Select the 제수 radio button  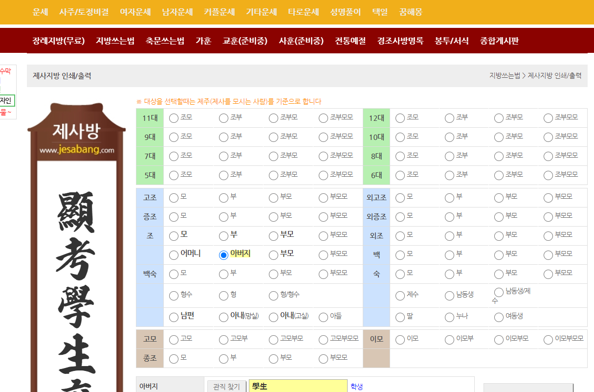pyautogui.click(x=400, y=296)
